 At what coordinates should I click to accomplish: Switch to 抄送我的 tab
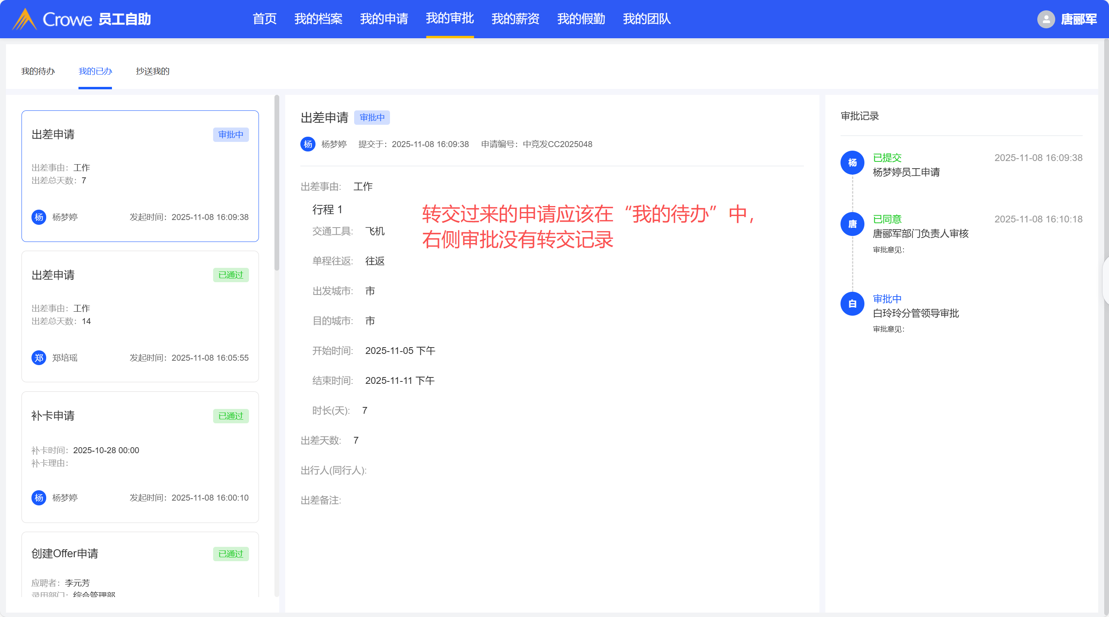point(153,71)
